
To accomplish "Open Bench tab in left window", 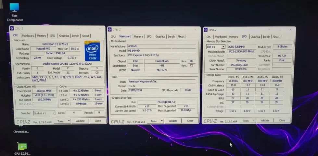I will pyautogui.click(x=75, y=36).
